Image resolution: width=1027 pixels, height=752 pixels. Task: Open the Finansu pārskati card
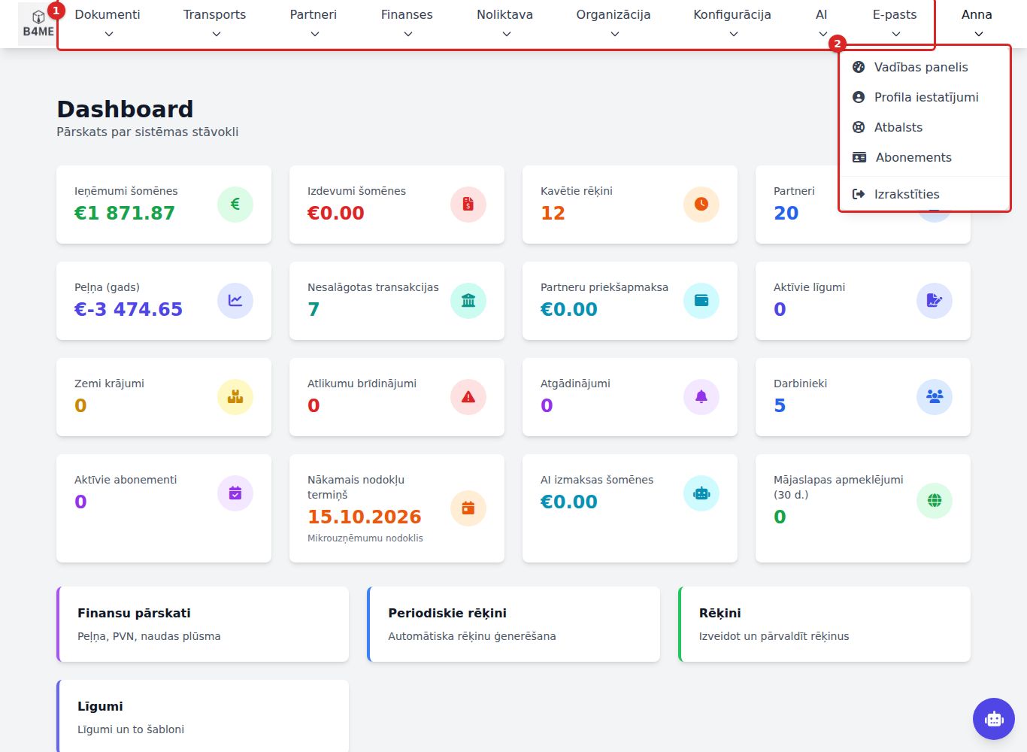[203, 624]
